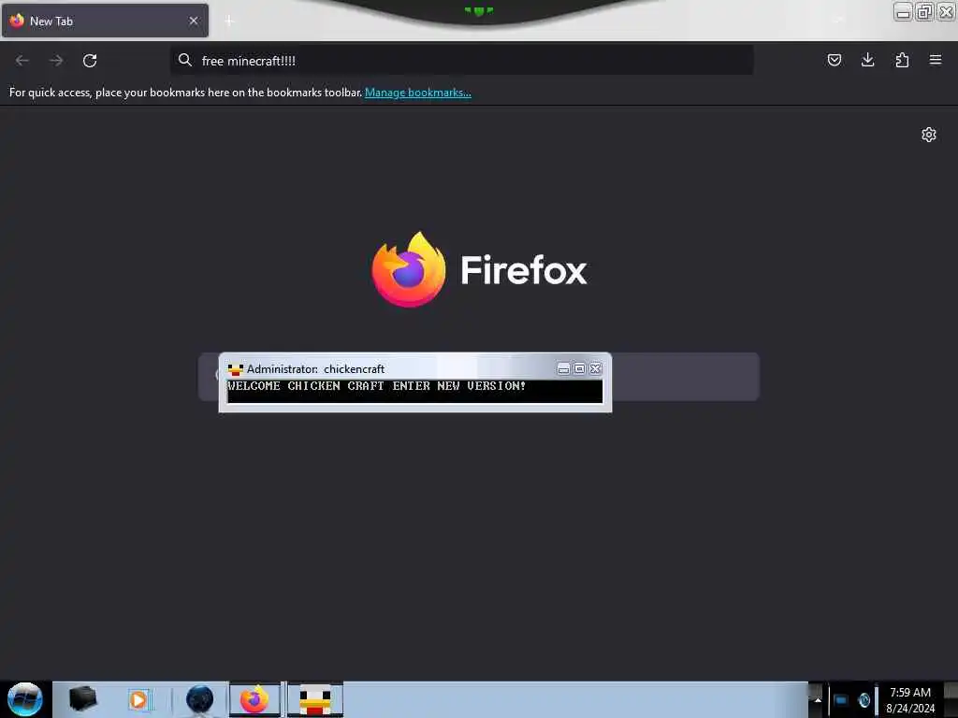Close the Firefox window

tap(946, 11)
